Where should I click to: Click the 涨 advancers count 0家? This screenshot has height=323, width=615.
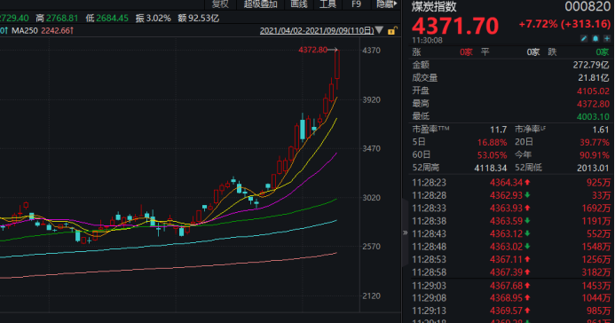[x=466, y=52]
